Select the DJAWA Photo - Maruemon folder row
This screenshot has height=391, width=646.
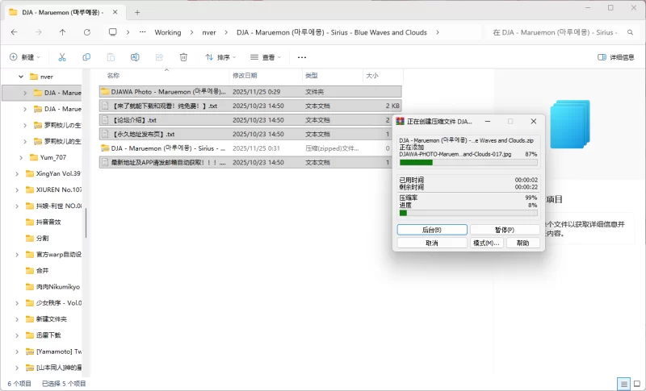tap(250, 92)
